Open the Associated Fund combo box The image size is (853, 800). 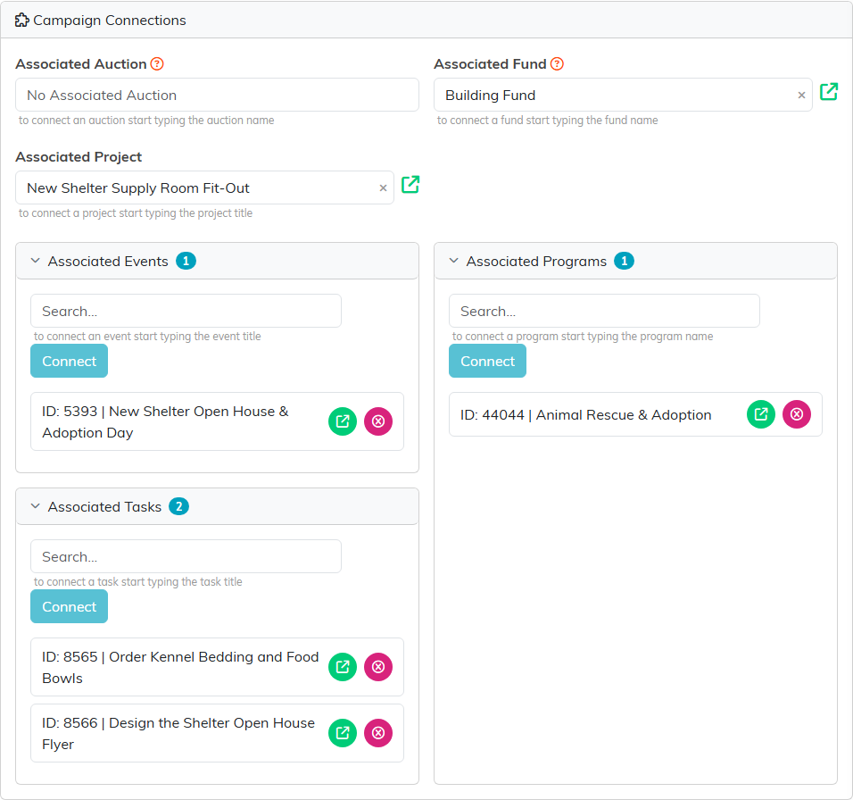[623, 96]
